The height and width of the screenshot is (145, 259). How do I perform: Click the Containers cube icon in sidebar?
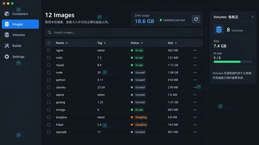click(x=7, y=14)
